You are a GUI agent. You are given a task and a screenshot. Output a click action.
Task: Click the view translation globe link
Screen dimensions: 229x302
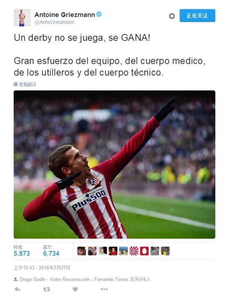pos(25,84)
